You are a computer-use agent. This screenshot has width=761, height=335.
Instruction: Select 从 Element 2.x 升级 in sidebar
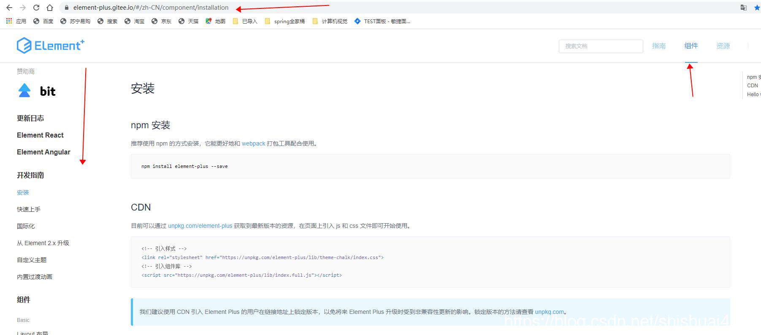tap(43, 243)
